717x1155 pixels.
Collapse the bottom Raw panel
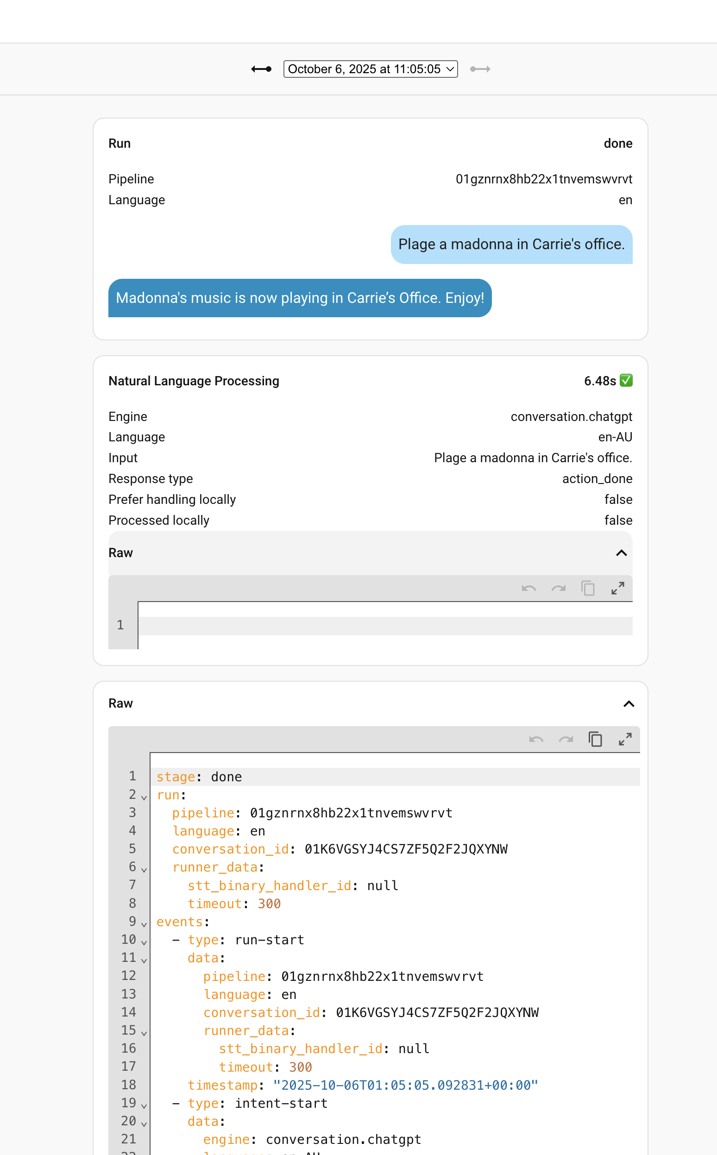[x=629, y=703]
